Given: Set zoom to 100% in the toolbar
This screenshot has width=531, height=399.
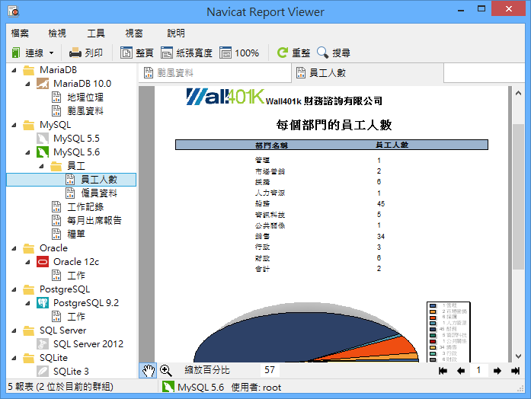Looking at the screenshot, I should [x=239, y=53].
